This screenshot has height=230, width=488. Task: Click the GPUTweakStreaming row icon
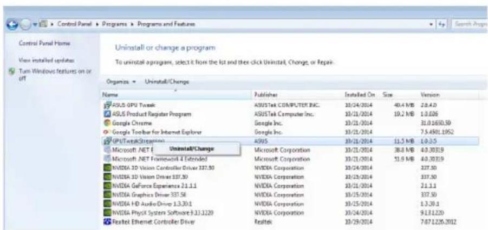tap(107, 141)
